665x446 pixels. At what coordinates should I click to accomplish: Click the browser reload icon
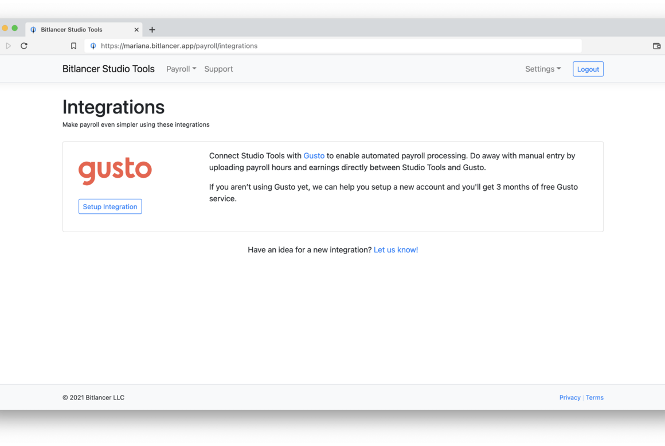point(24,46)
